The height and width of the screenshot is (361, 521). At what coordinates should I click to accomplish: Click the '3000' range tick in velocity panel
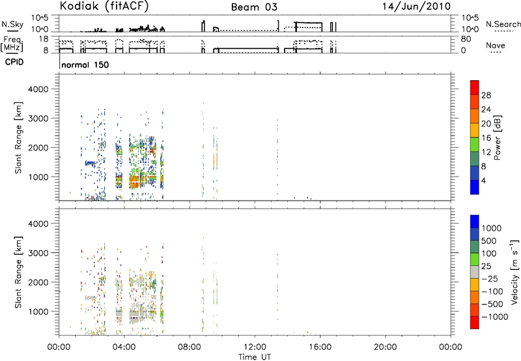(x=38, y=253)
